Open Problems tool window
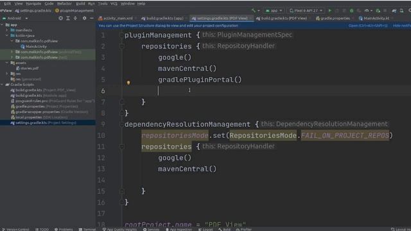The height and width of the screenshot is (231, 411). pos(64,229)
